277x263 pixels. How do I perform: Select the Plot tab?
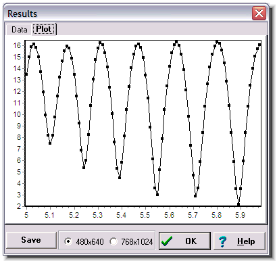point(44,29)
